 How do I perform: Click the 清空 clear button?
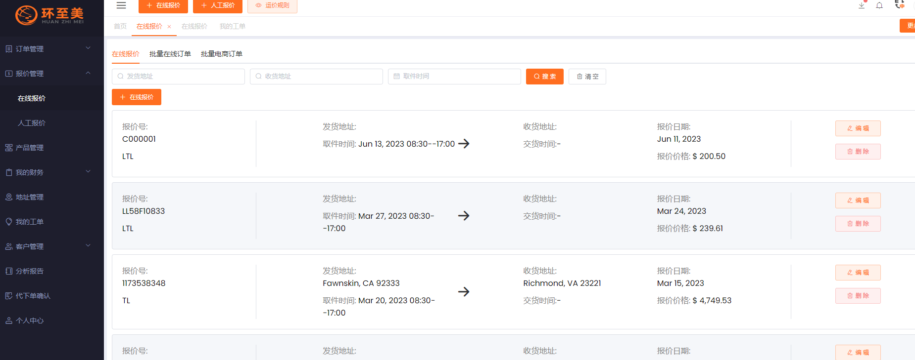coord(587,77)
